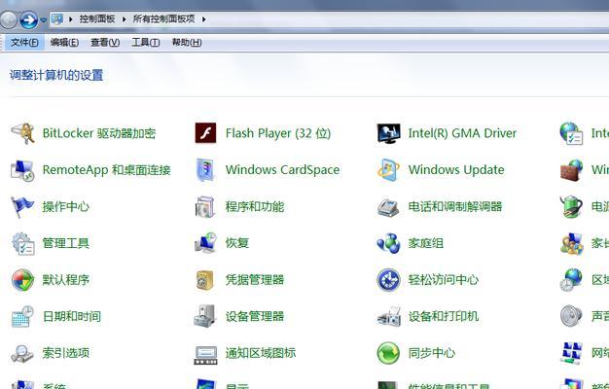Expand the arrow after 所有控制面板项 breadcrumb
This screenshot has width=609, height=389.
point(204,19)
